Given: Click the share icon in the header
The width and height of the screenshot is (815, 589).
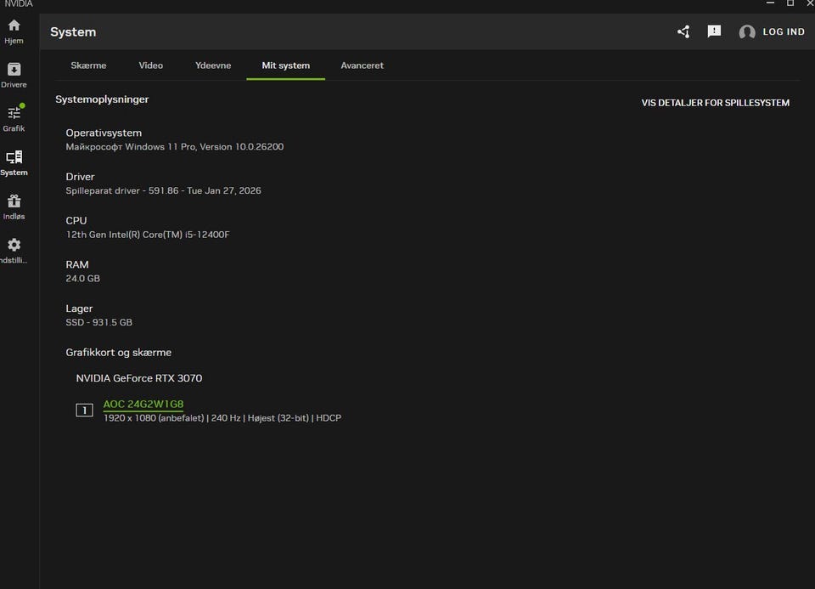Looking at the screenshot, I should (683, 31).
